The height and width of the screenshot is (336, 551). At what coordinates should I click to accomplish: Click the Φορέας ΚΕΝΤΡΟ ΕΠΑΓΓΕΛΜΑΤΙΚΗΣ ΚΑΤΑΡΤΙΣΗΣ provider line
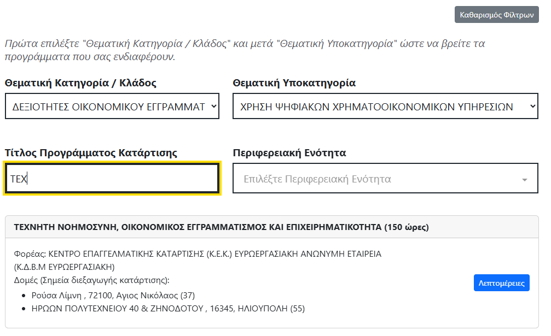click(197, 254)
